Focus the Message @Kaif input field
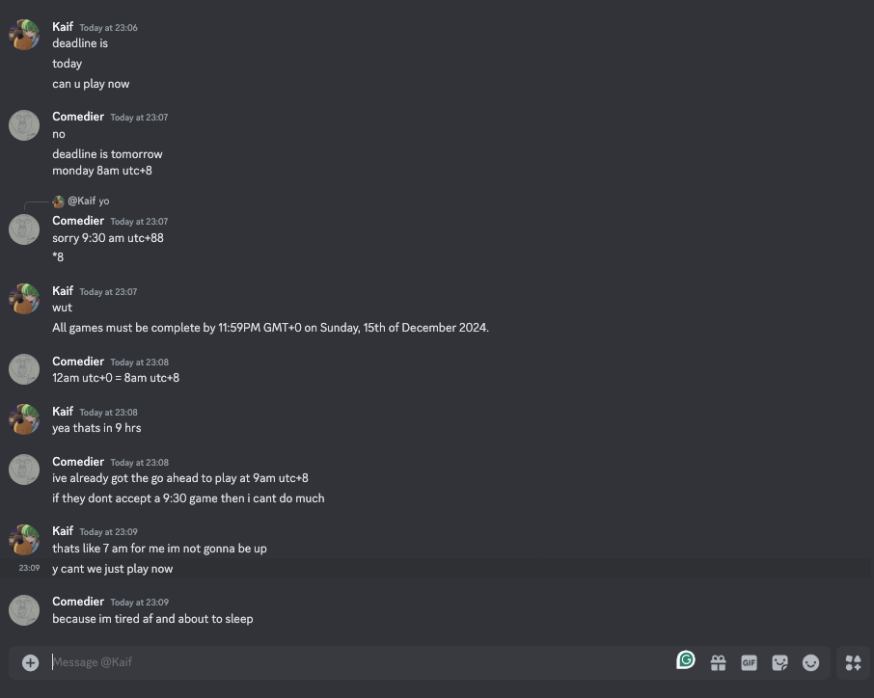Image resolution: width=874 pixels, height=698 pixels. [x=357, y=662]
